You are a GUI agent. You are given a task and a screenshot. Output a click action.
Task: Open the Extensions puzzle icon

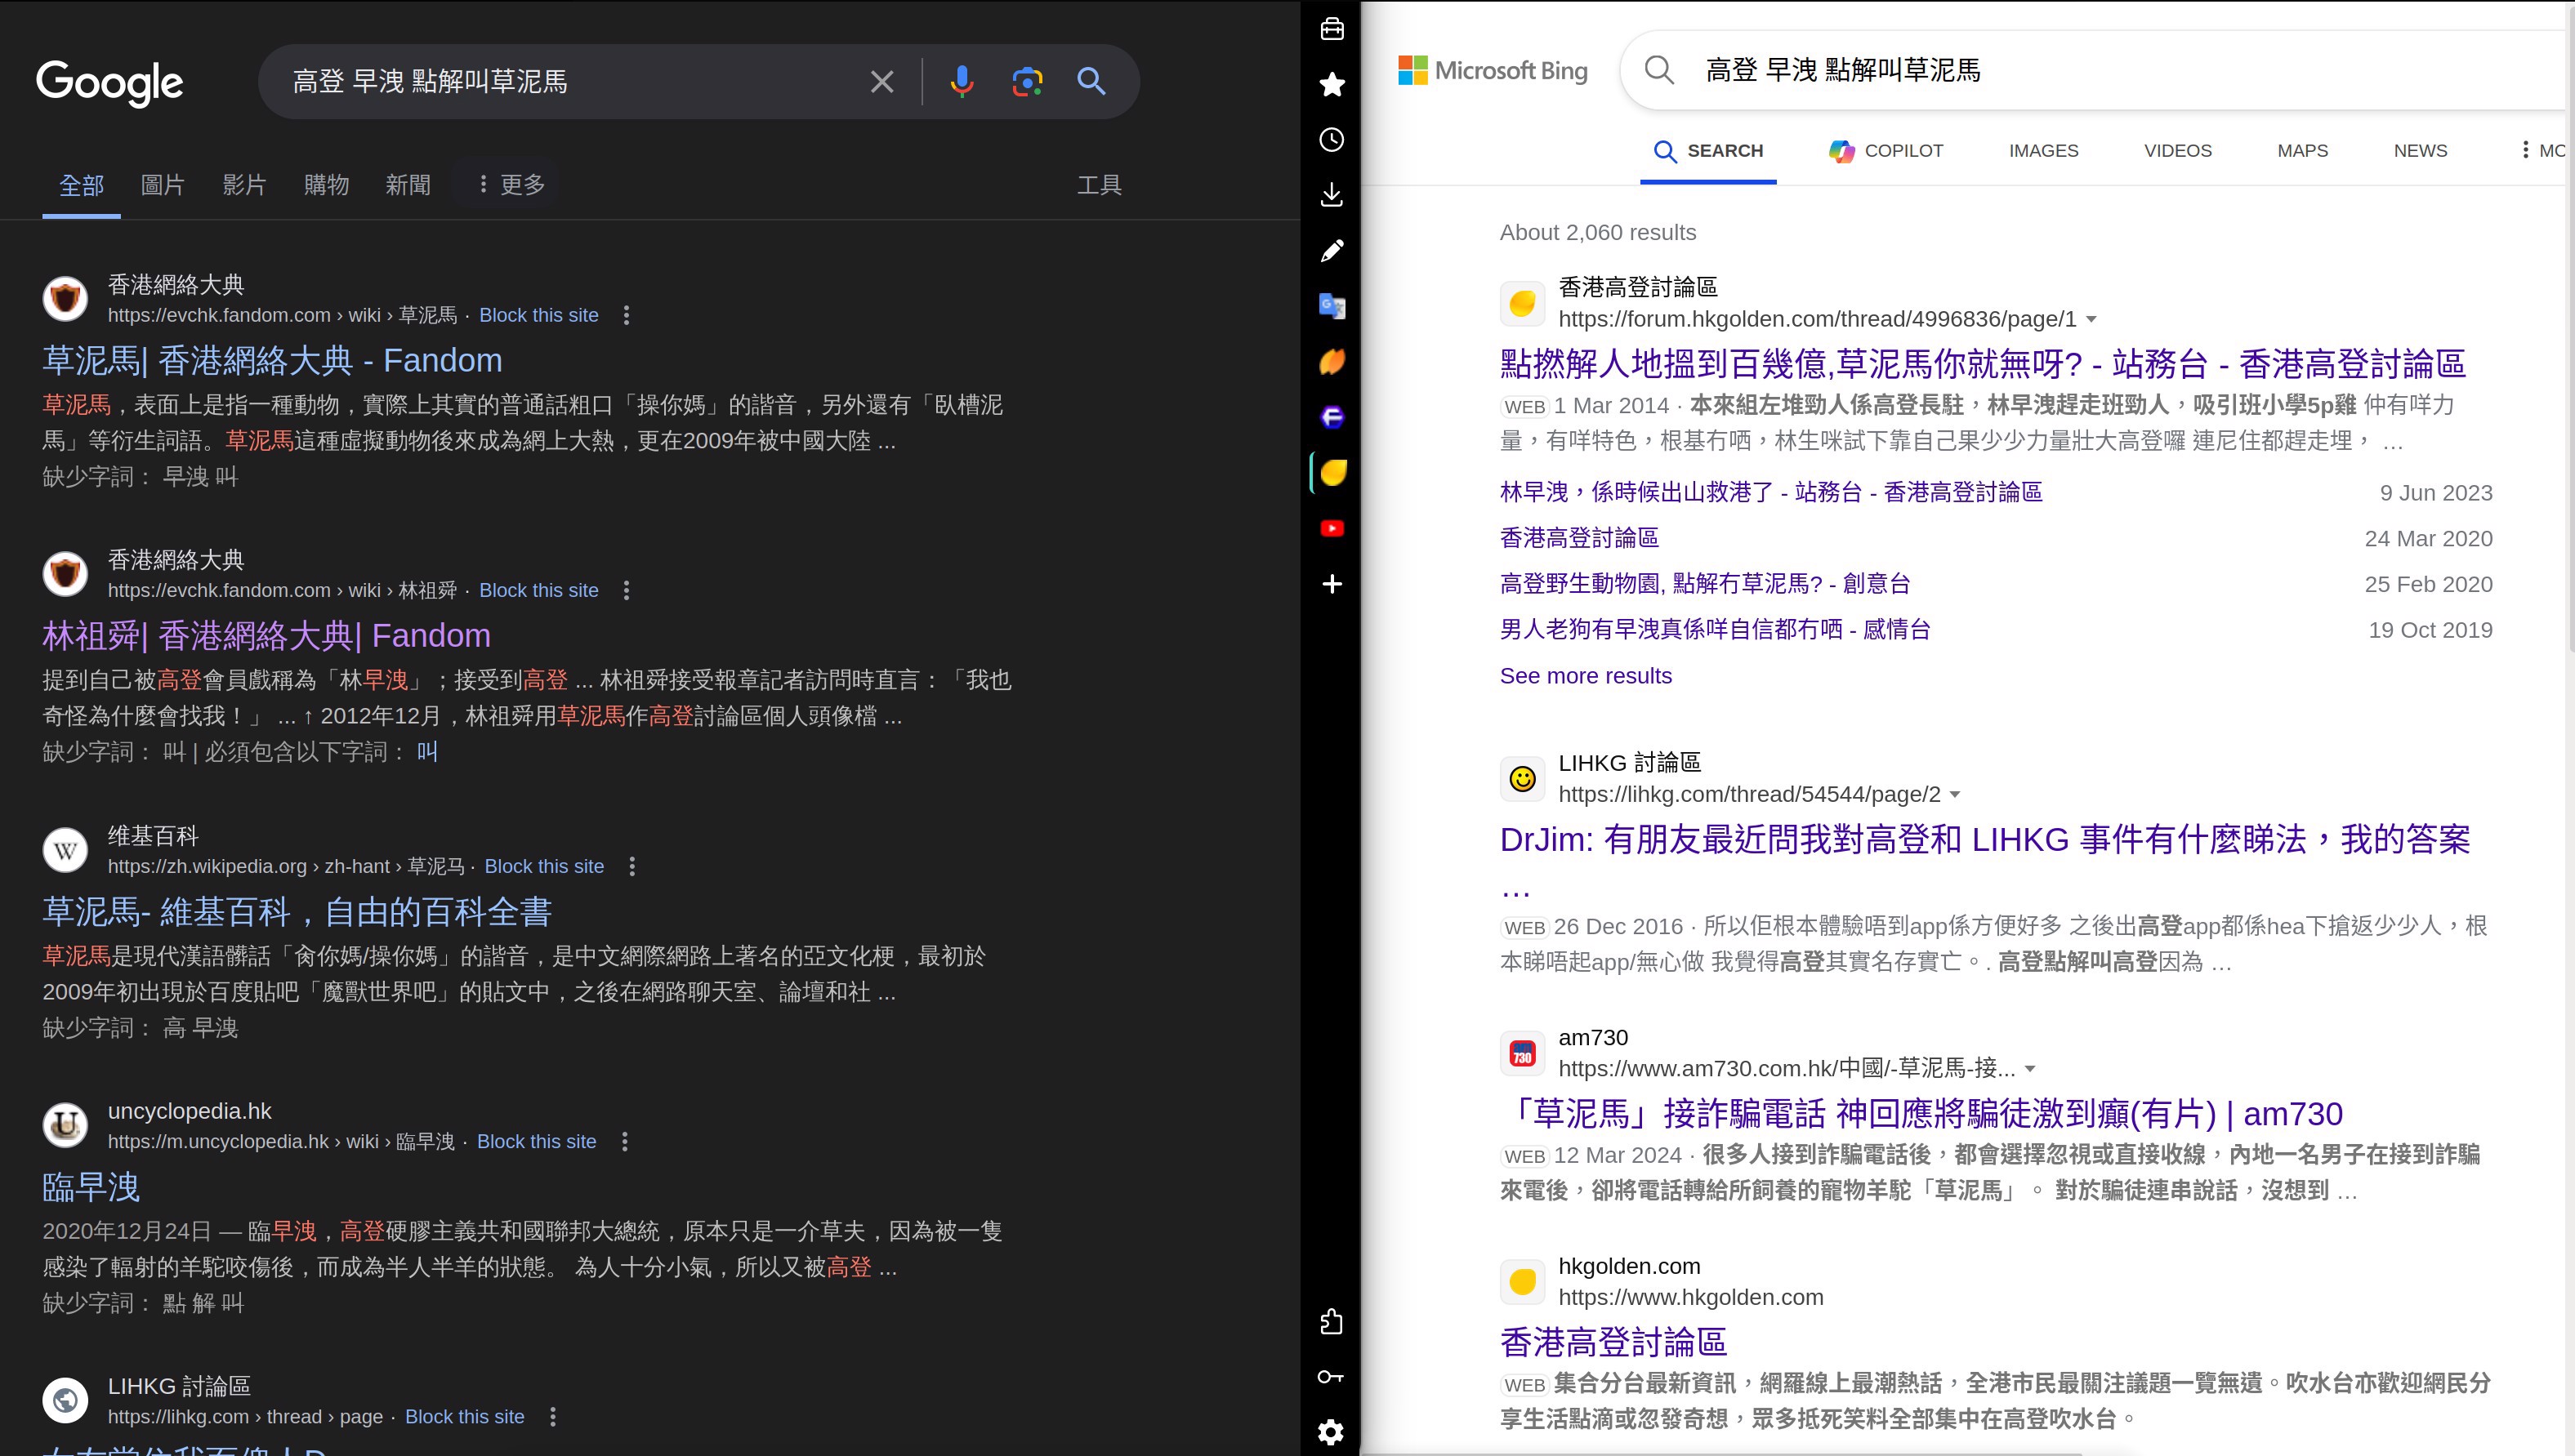pos(1332,1321)
